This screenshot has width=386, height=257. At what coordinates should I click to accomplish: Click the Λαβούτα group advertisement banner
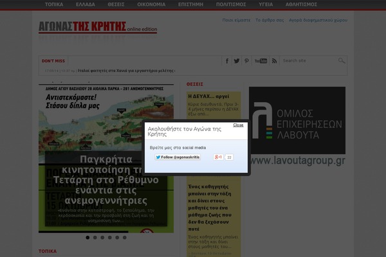click(x=297, y=126)
